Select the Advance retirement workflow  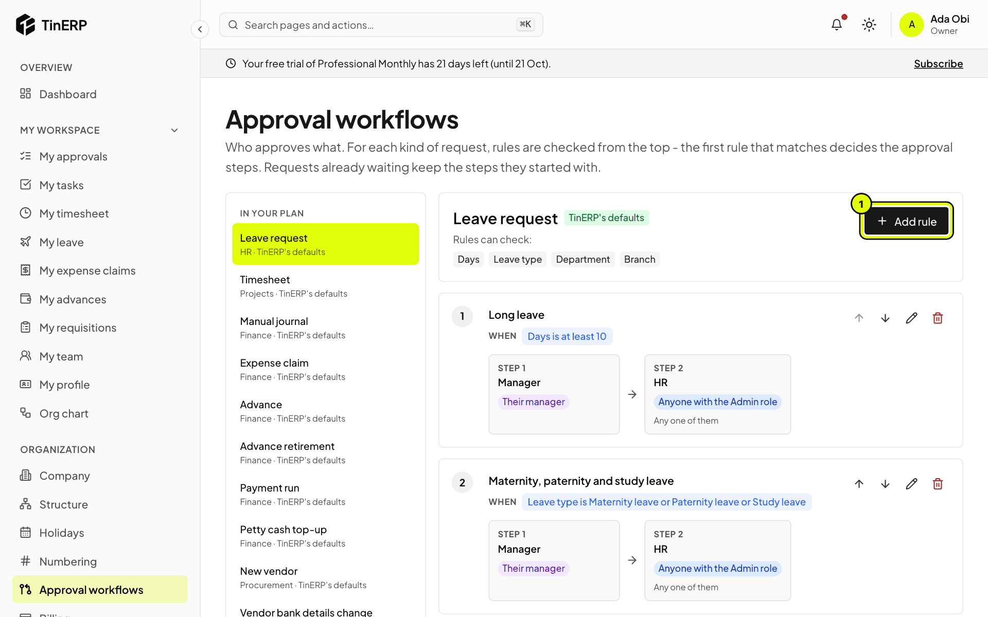click(x=326, y=452)
